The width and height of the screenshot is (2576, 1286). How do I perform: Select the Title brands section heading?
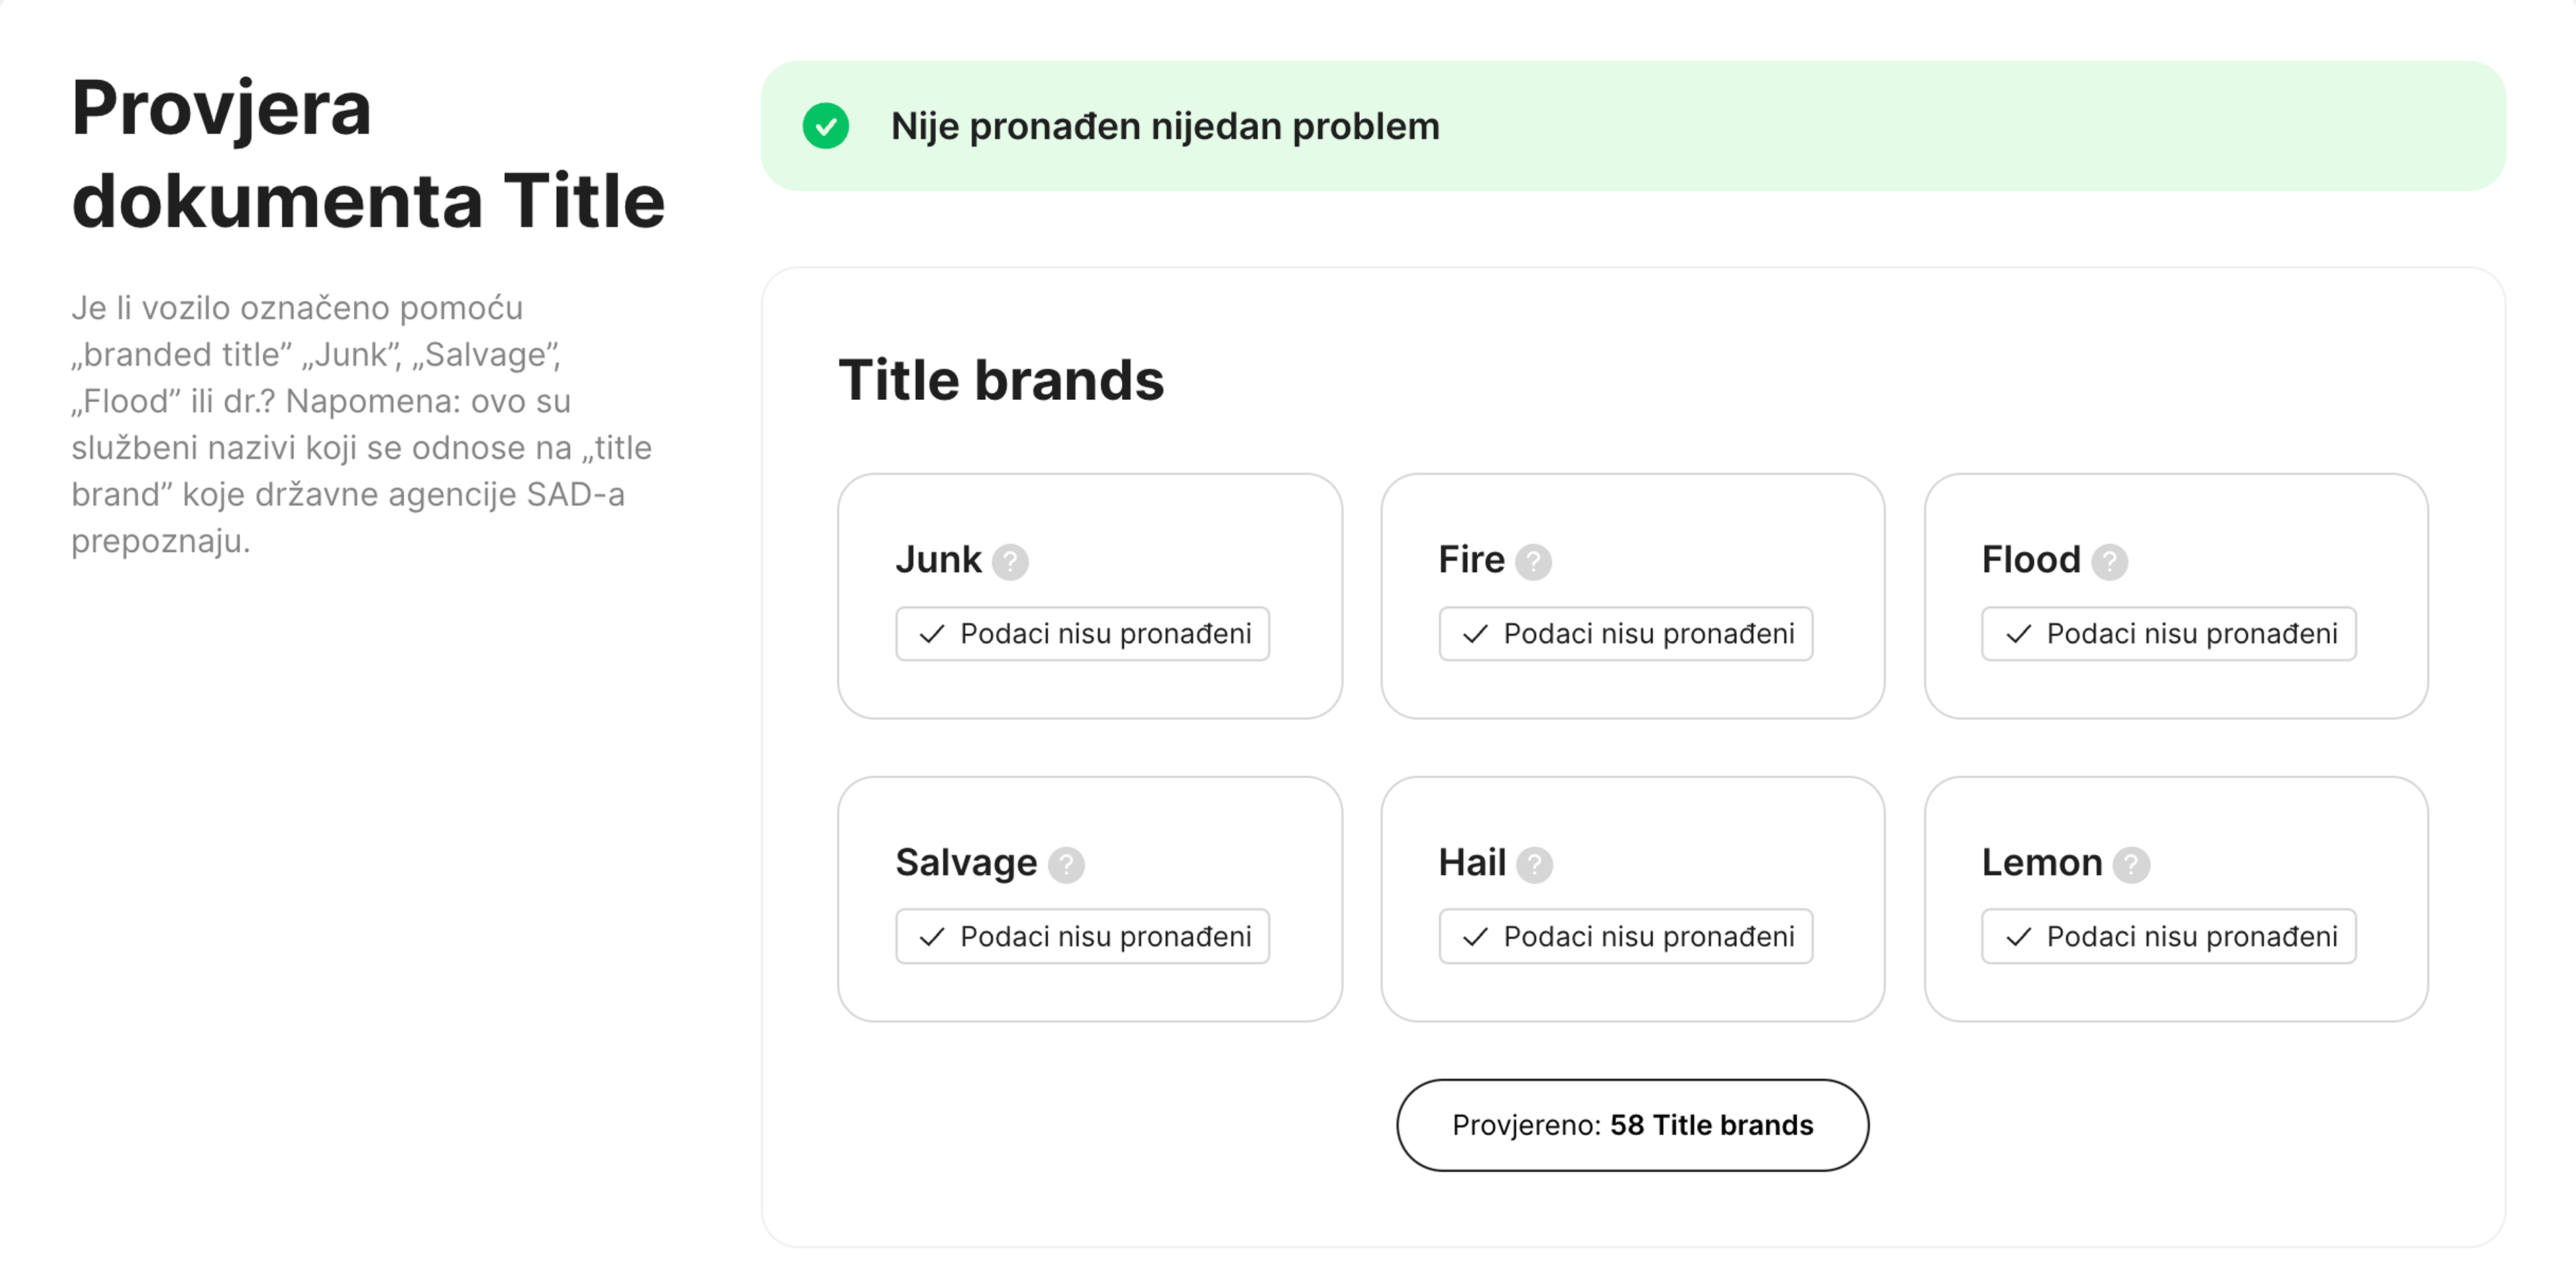tap(1003, 380)
